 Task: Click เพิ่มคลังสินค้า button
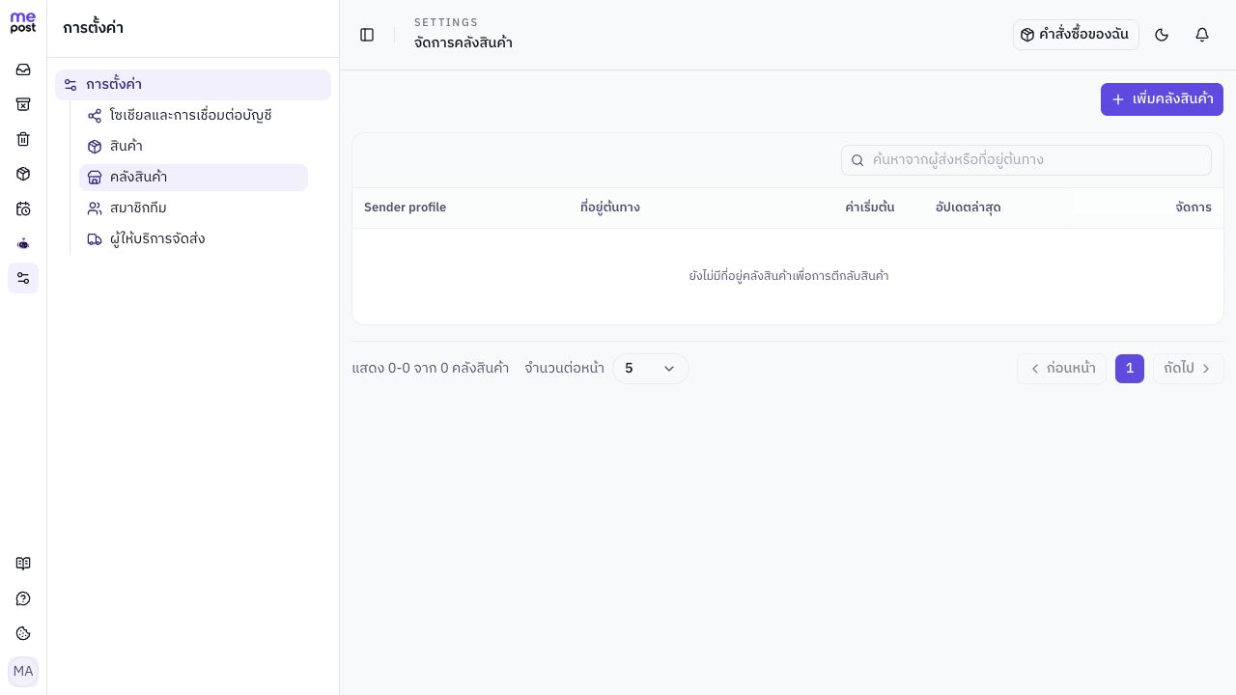[x=1162, y=99]
